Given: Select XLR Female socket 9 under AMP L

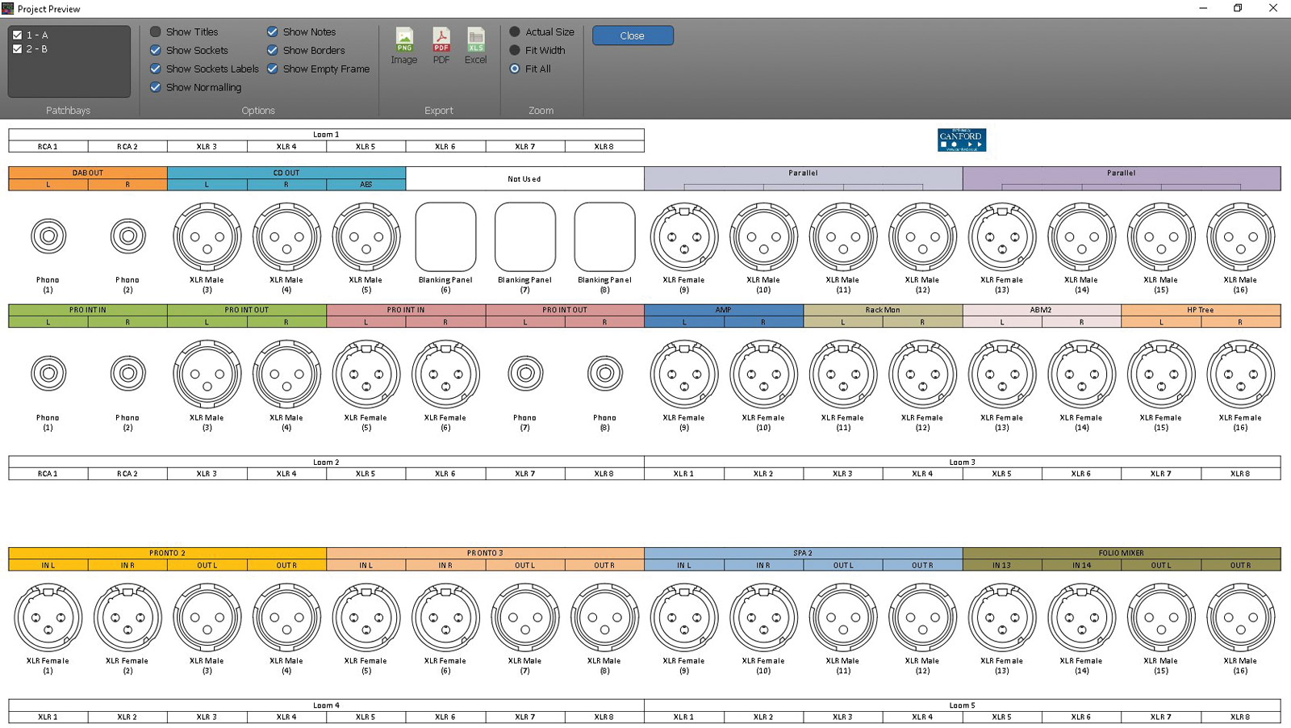Looking at the screenshot, I should [683, 374].
